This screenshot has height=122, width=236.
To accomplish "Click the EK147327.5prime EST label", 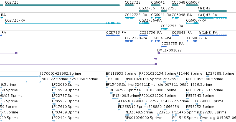I will [x=174, y=101].
